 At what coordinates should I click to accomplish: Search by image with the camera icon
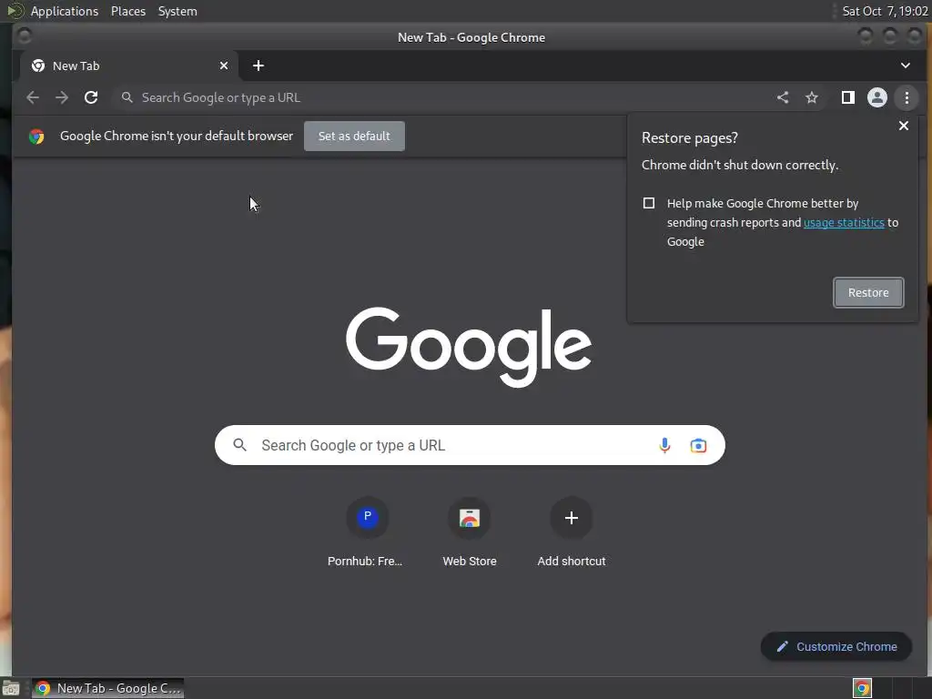pos(698,445)
